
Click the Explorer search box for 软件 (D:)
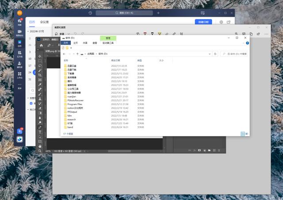(x=234, y=54)
